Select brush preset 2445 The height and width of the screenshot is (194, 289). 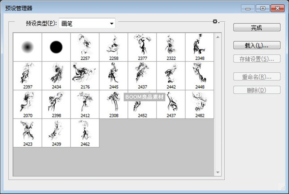click(114, 75)
